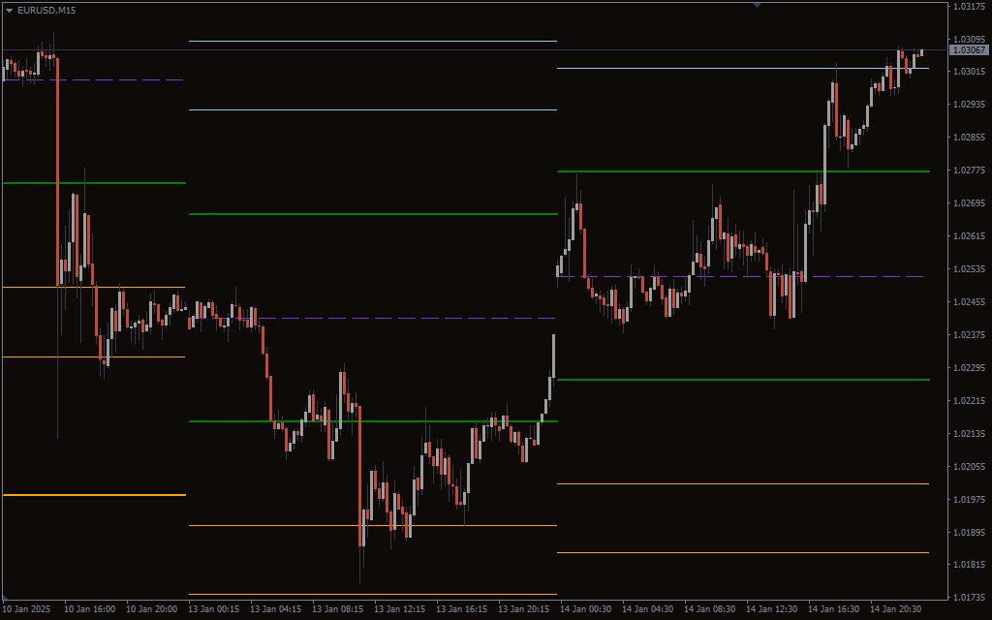Click the 1.01735 price scale label

point(969,597)
